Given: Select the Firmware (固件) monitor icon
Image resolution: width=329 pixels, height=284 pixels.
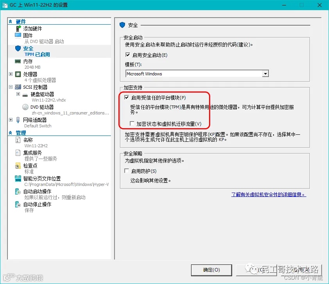Looking at the screenshot, I should (x=18, y=35).
